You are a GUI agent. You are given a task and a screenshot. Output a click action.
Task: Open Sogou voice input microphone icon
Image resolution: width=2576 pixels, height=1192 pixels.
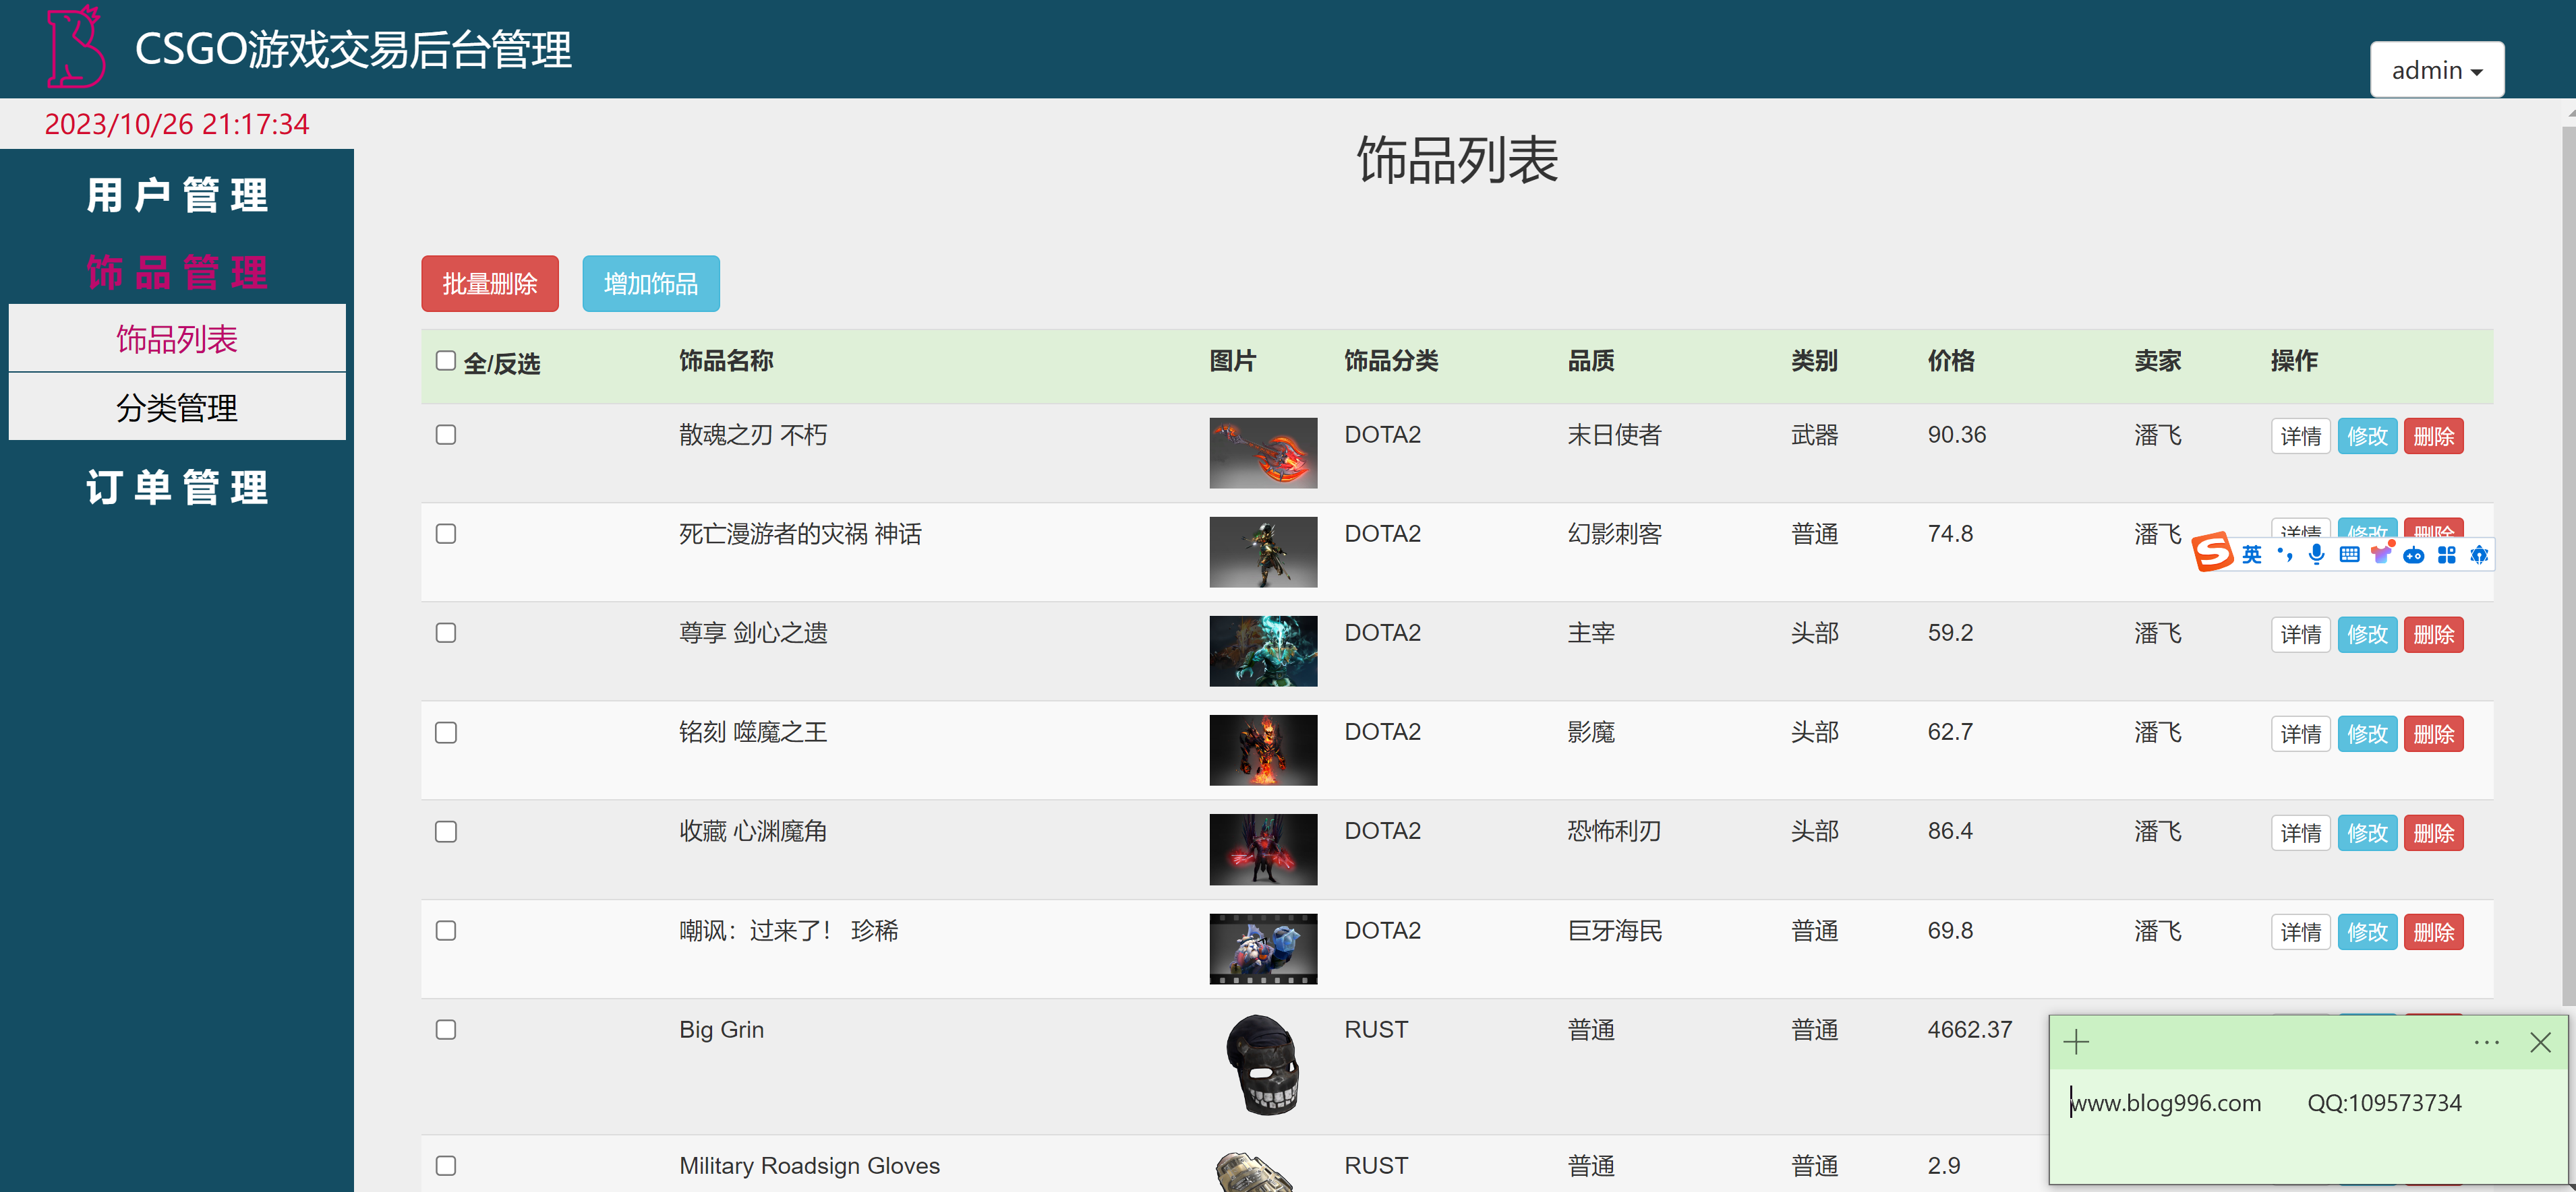tap(2316, 555)
